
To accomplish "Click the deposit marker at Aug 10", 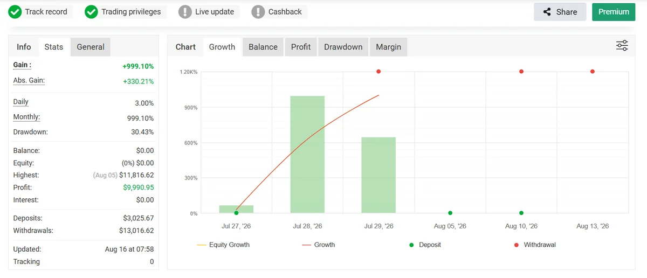I will tap(521, 213).
